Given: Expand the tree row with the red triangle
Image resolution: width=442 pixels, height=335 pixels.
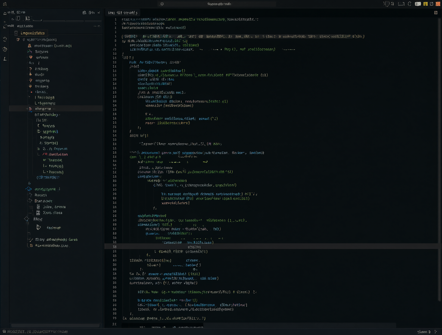Looking at the screenshot, I should pos(32,92).
